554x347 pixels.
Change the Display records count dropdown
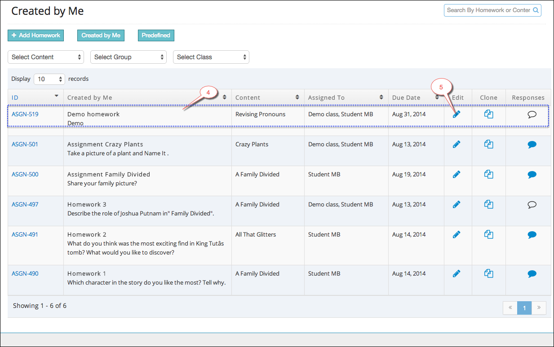[x=49, y=79]
